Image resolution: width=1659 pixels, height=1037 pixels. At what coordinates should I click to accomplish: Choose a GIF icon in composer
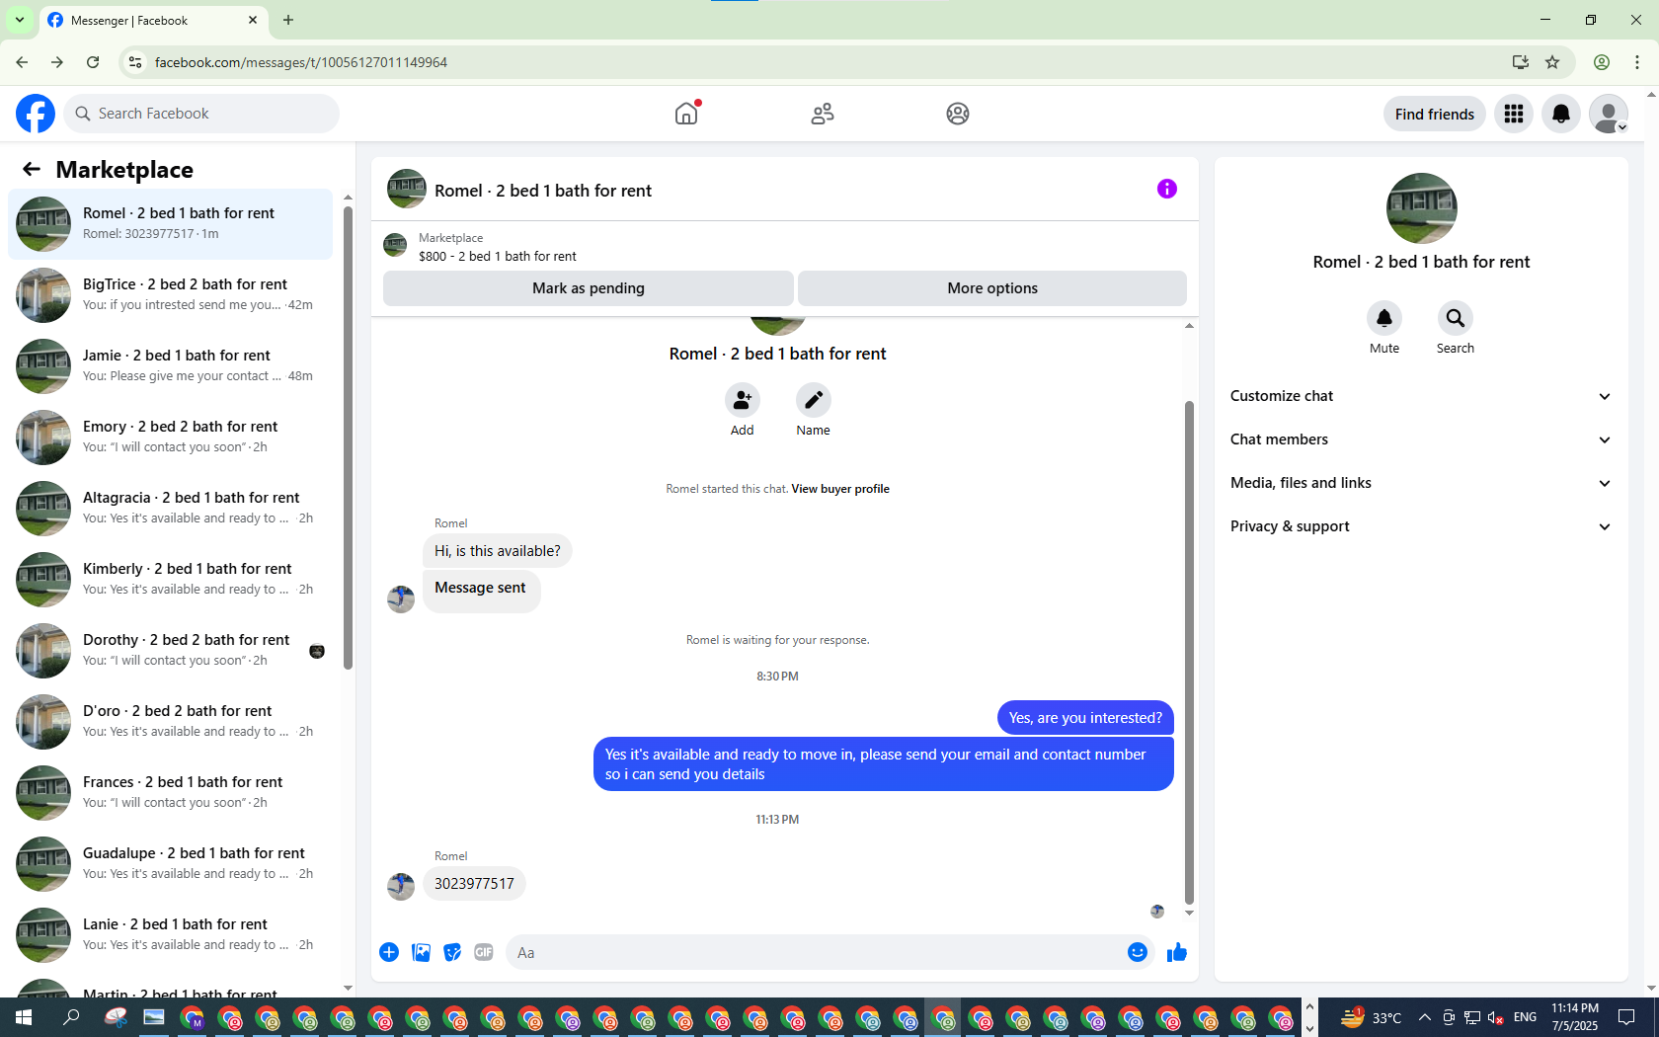484,952
